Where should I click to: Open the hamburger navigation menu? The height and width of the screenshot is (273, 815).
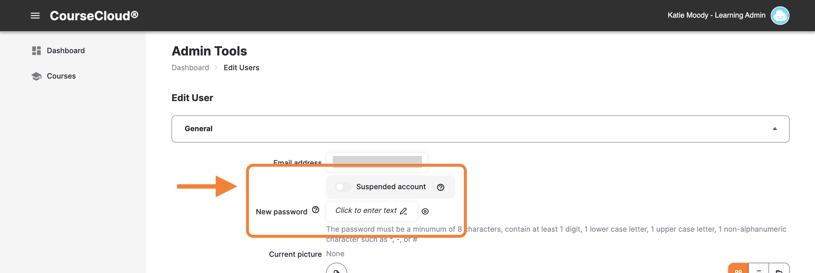tap(35, 16)
